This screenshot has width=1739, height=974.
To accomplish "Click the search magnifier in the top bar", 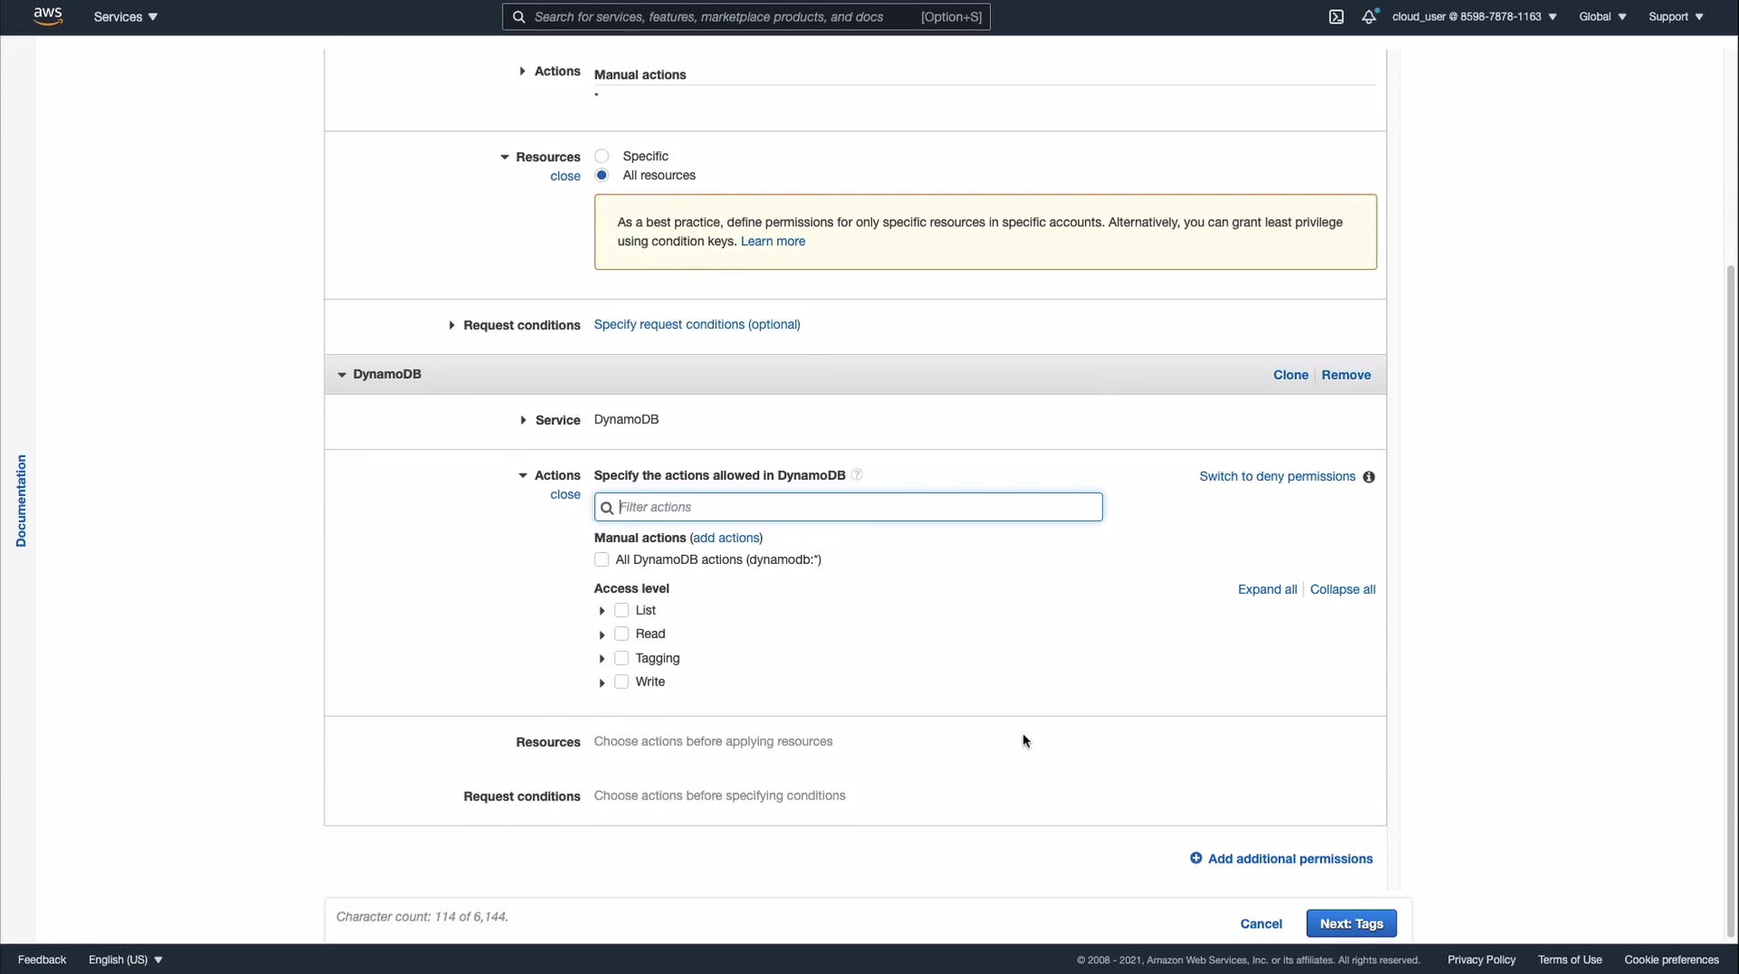I will (x=519, y=17).
